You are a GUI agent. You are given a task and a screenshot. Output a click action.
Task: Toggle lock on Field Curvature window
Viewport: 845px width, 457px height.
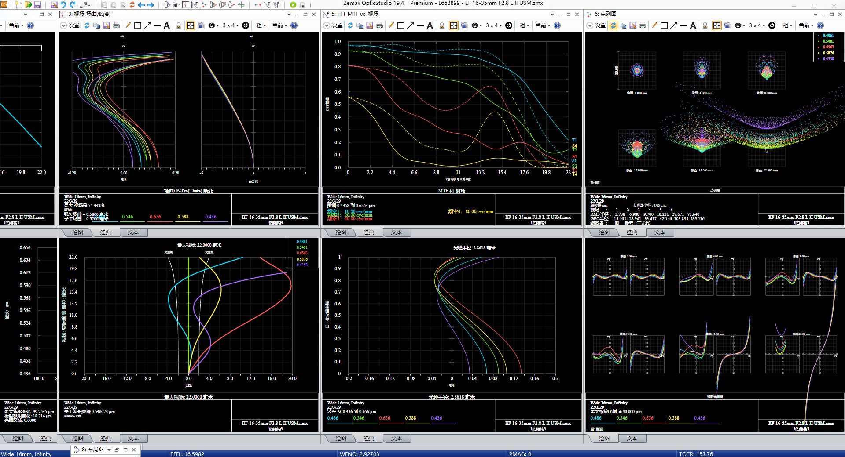tap(179, 25)
